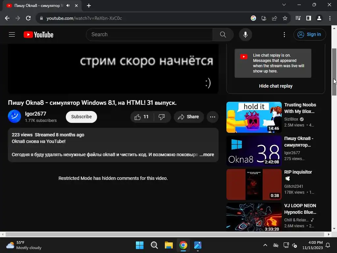Focus the YouTube Search field

[x=149, y=34]
